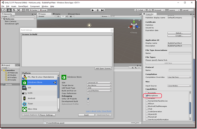Click certificate Create button in Inspector
This screenshot has width=197, height=129.
(179, 36)
